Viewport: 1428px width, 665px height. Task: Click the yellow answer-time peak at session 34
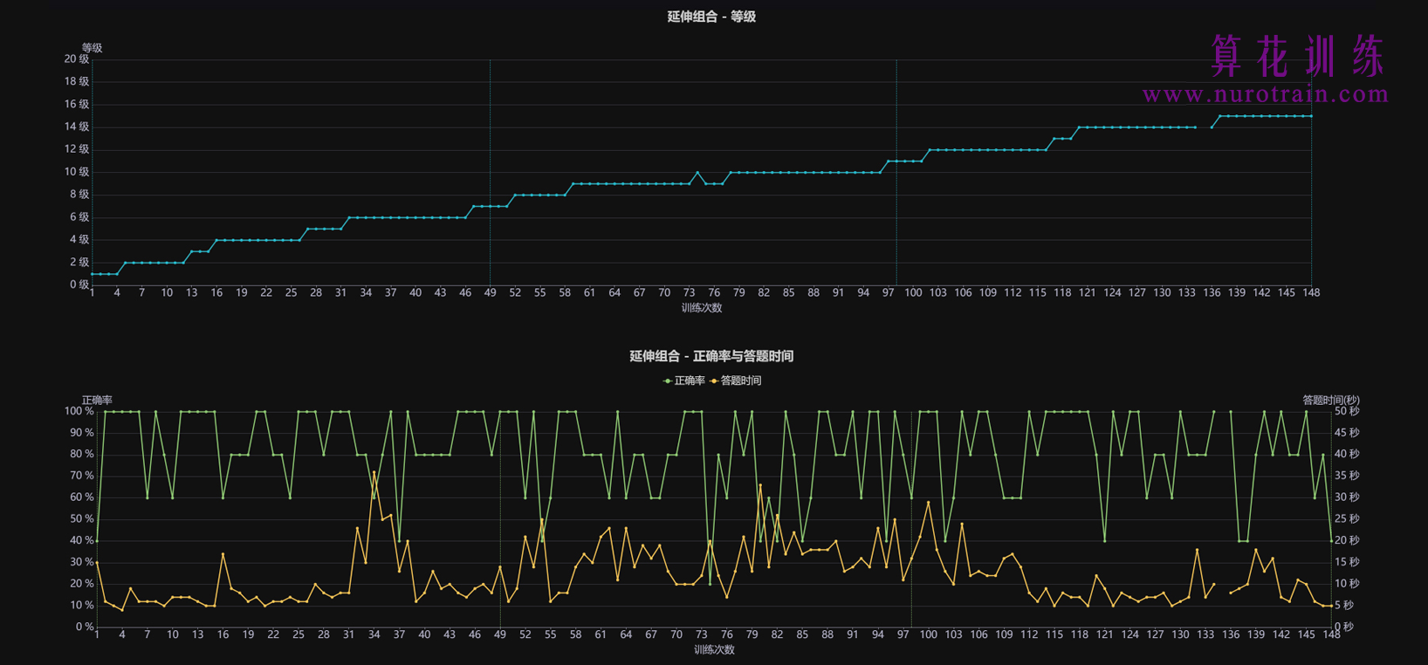pos(374,472)
